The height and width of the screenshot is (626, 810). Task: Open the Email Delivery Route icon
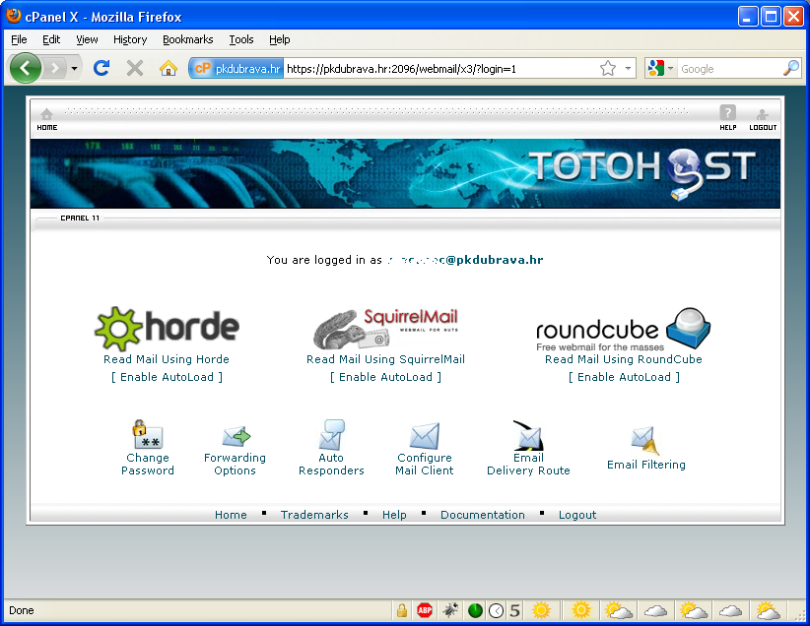[528, 435]
